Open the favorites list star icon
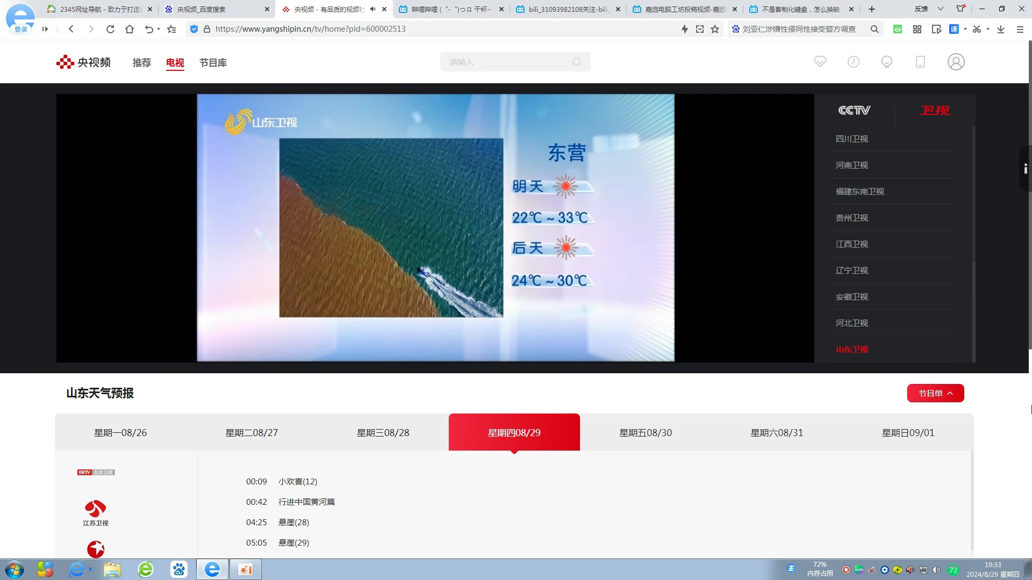The width and height of the screenshot is (1032, 580). click(171, 29)
